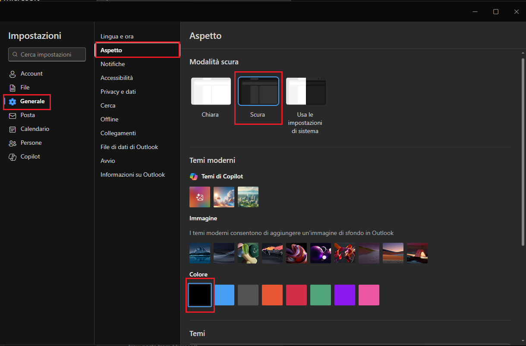Choose the black color swatch
The image size is (526, 346).
(200, 295)
